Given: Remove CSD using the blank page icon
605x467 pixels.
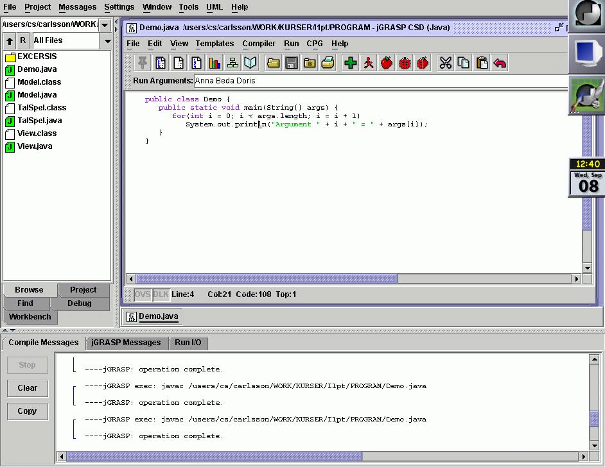Looking at the screenshot, I should click(x=179, y=63).
